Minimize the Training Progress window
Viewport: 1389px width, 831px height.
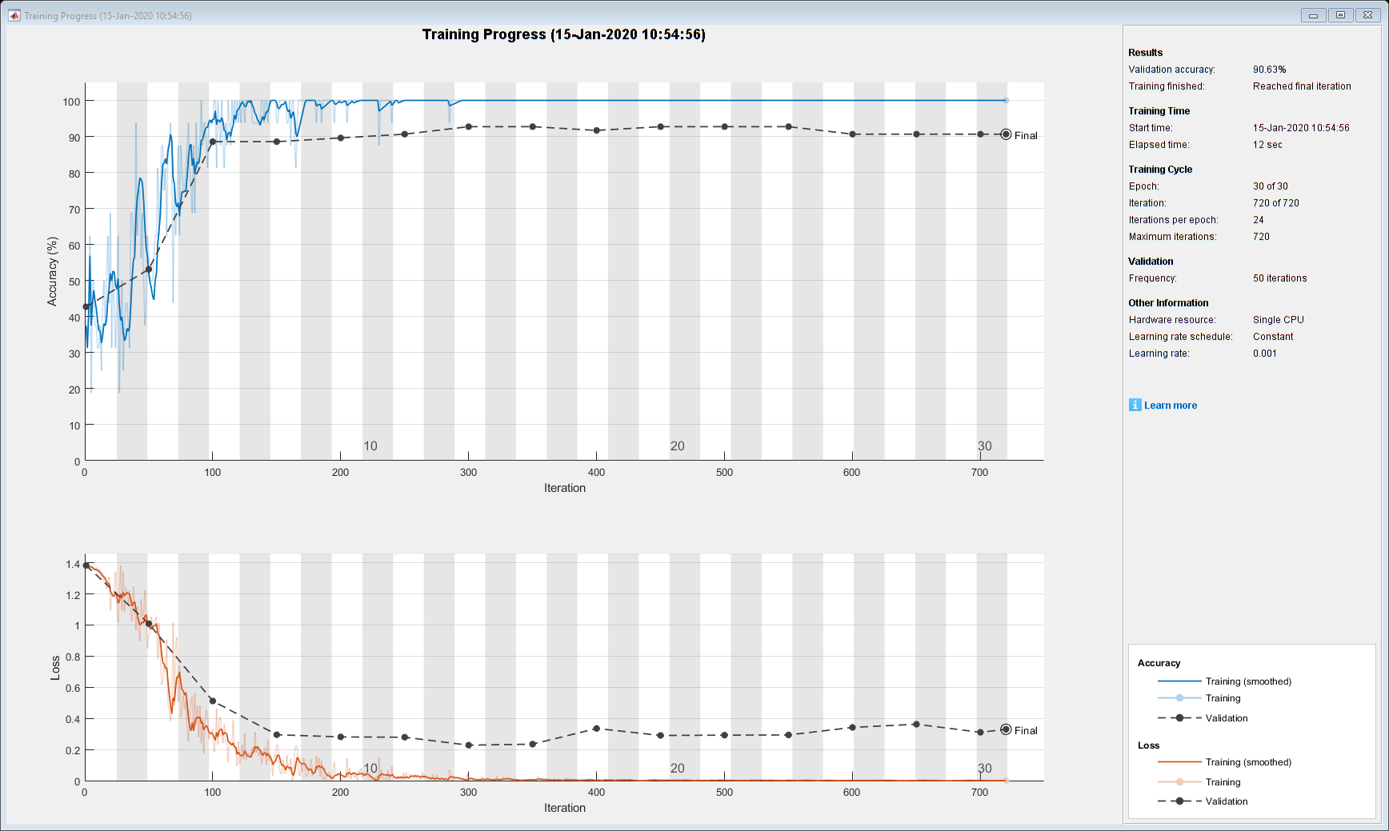[1313, 14]
